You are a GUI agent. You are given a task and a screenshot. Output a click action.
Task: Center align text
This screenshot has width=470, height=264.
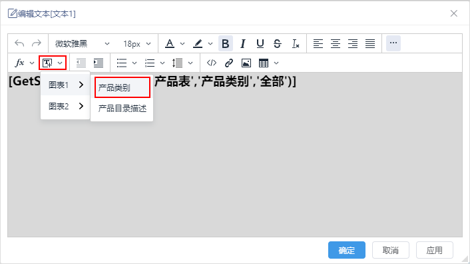coord(336,44)
